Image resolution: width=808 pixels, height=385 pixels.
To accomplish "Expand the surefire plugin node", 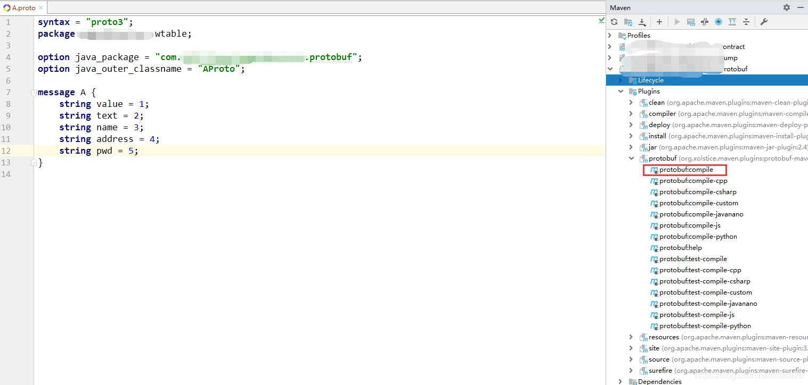I will (631, 370).
